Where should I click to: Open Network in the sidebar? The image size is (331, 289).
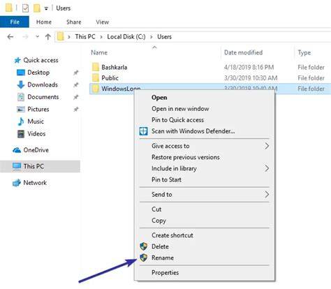pyautogui.click(x=35, y=183)
